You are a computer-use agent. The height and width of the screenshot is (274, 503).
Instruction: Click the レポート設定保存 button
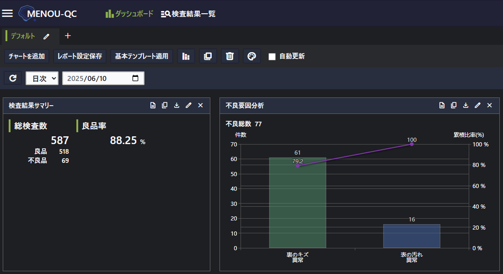[80, 56]
